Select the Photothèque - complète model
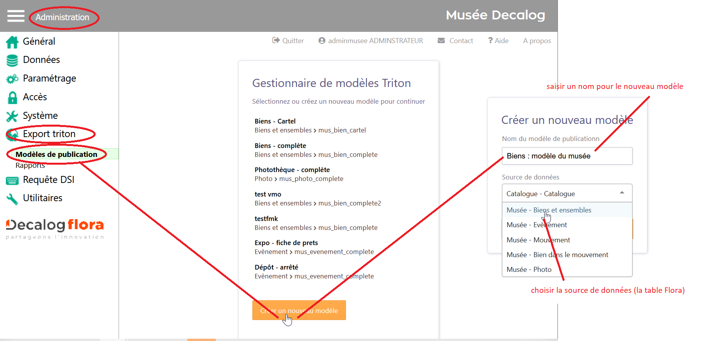This screenshot has height=341, width=713. 292,170
